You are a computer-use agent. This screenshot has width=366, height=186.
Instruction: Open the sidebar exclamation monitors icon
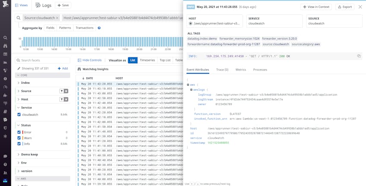[x=5, y=79]
